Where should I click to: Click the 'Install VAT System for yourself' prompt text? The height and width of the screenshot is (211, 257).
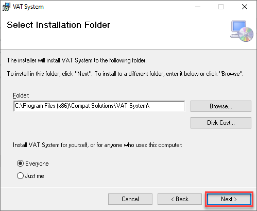coord(97,145)
